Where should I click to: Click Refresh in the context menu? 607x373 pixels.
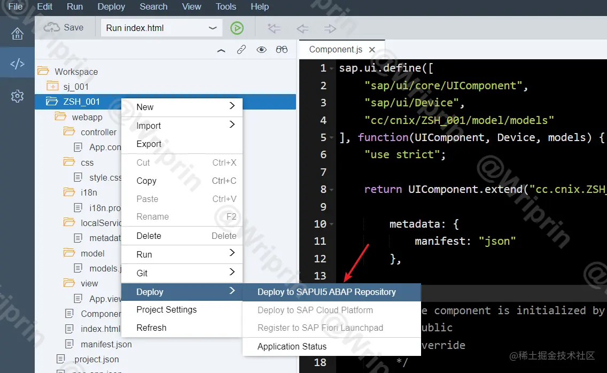coord(151,328)
